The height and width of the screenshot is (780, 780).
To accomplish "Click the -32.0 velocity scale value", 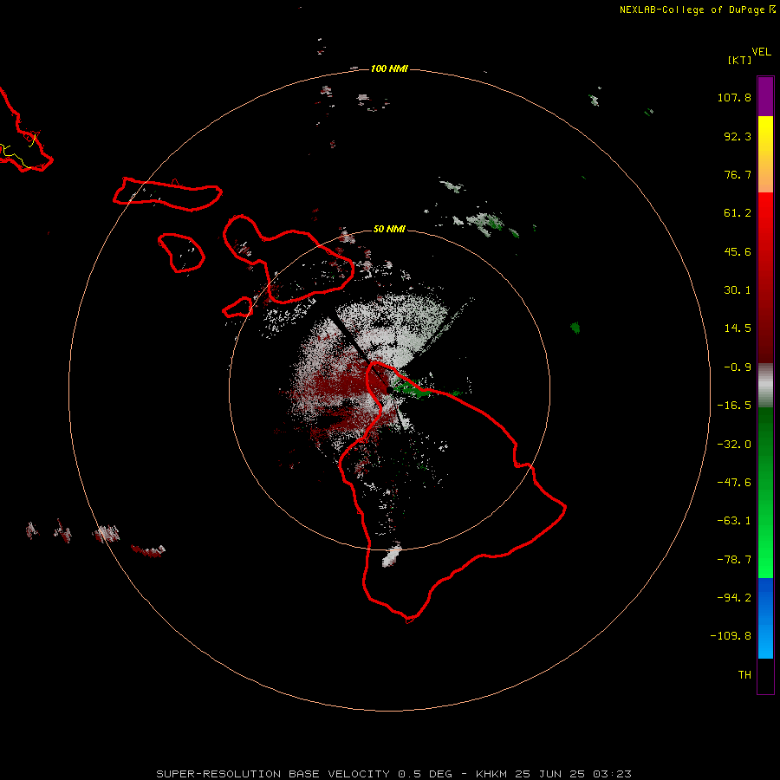I will 734,445.
